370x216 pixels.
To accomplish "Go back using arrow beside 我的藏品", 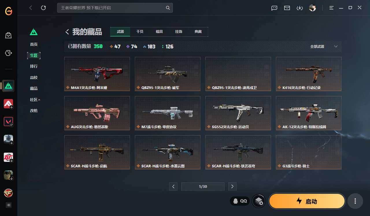I will [x=67, y=32].
